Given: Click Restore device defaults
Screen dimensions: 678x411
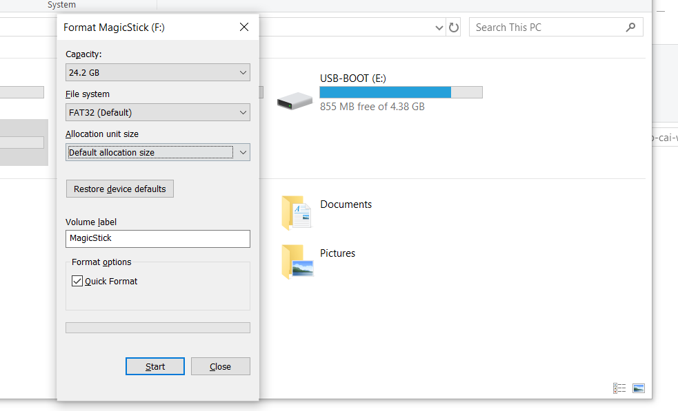Looking at the screenshot, I should [119, 188].
